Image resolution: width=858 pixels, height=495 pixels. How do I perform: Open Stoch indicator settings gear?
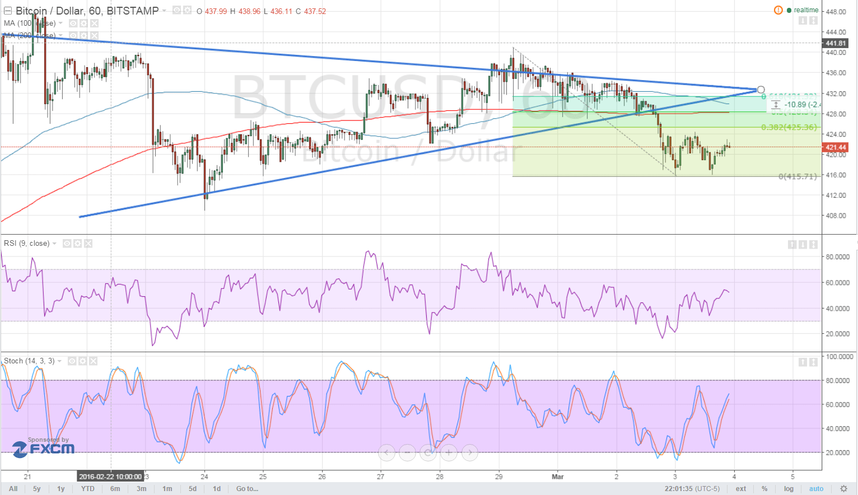83,361
